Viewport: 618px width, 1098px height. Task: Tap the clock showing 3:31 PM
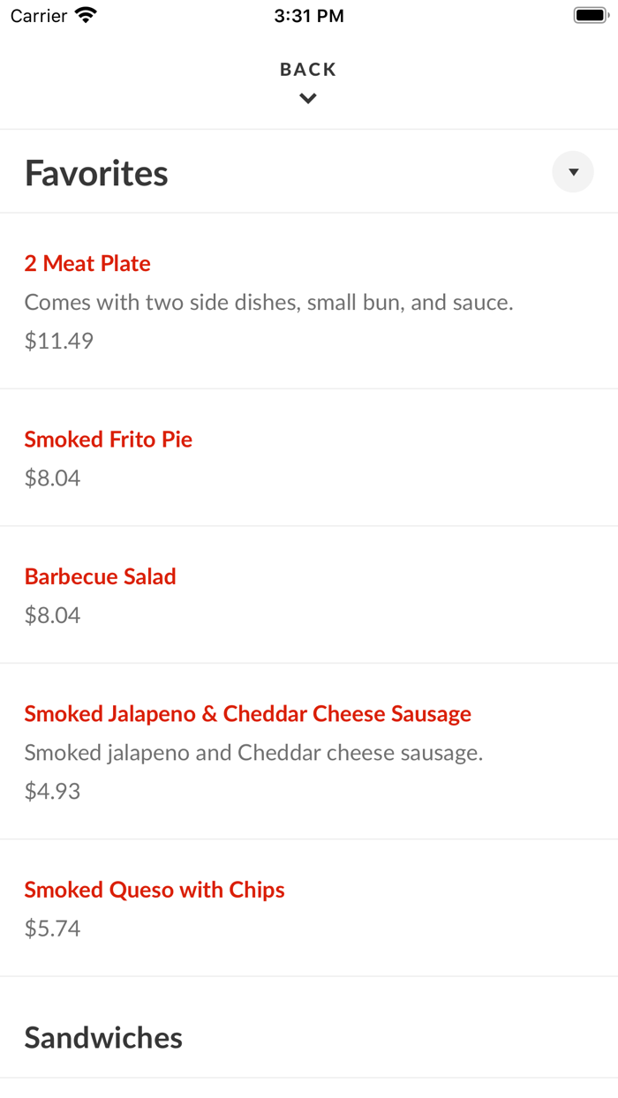click(309, 15)
